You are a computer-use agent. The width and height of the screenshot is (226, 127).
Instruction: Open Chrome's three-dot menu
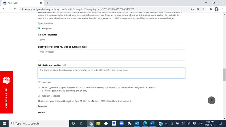click(222, 9)
